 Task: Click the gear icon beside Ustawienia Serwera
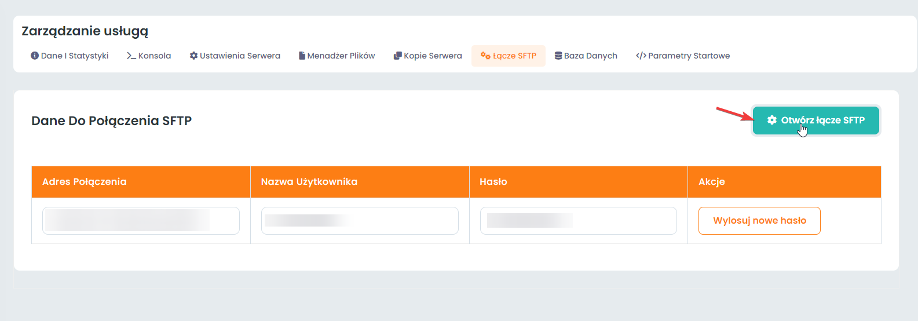pyautogui.click(x=193, y=56)
